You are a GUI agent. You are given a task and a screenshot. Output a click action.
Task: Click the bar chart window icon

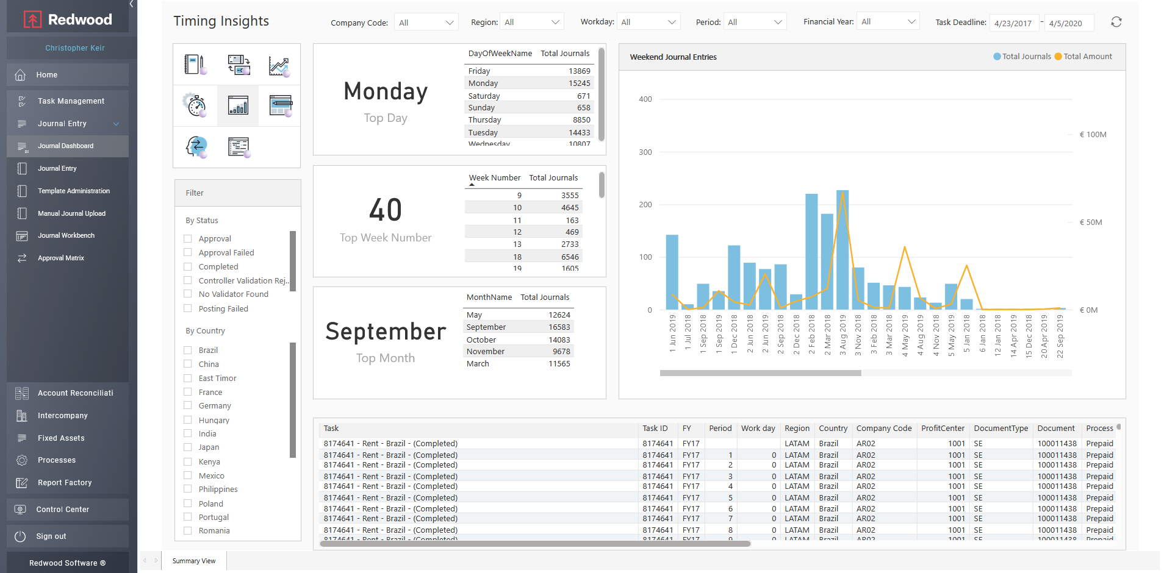pos(238,105)
